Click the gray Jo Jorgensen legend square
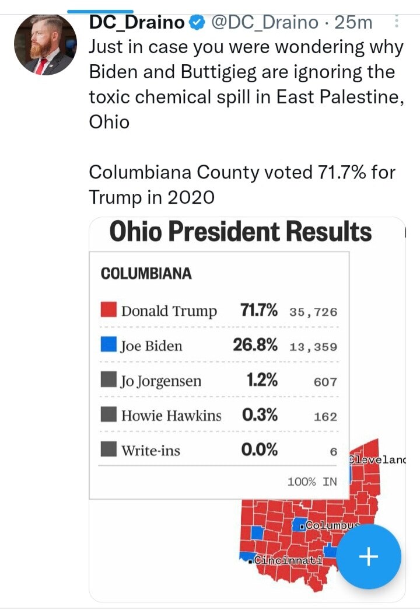Viewport: 420px width, 610px height. tap(109, 380)
